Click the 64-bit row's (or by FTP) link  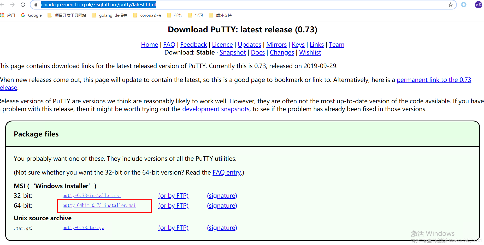click(x=173, y=206)
